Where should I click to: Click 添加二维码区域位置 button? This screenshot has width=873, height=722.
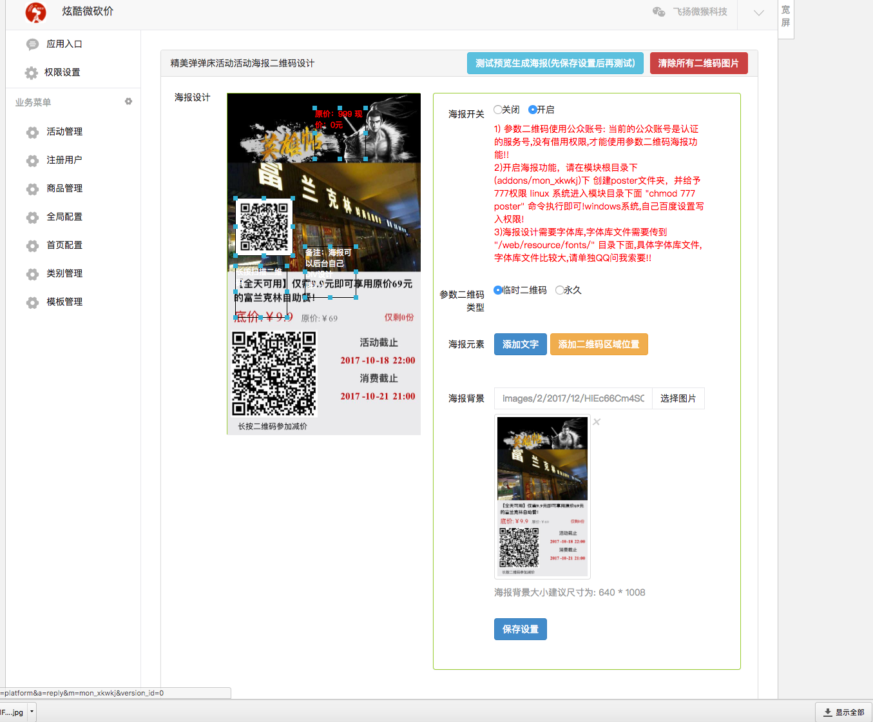[599, 344]
